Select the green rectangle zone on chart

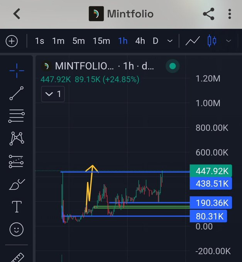(142, 207)
